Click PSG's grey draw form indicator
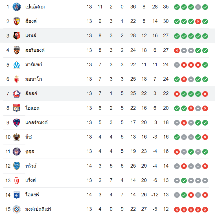The height and width of the screenshot is (215, 215). click(x=198, y=7)
